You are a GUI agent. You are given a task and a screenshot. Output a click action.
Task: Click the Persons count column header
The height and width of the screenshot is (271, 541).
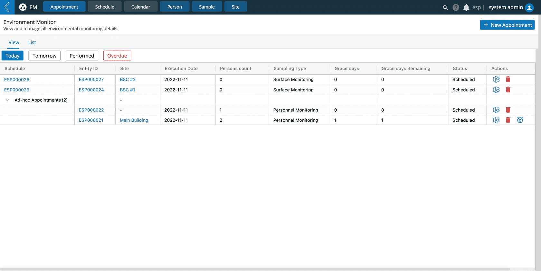point(235,69)
